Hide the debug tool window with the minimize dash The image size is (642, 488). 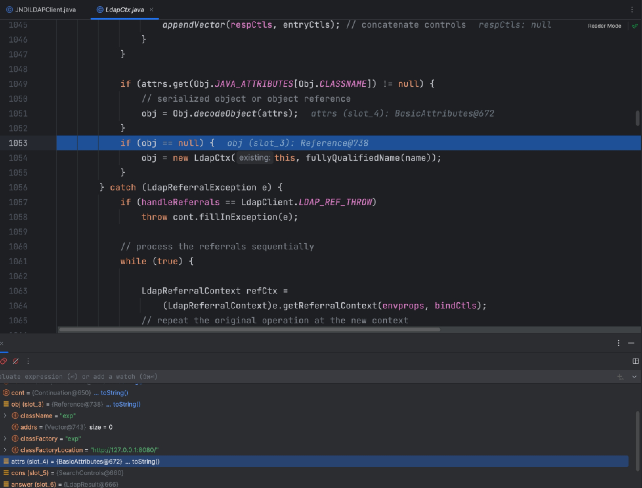tap(631, 343)
